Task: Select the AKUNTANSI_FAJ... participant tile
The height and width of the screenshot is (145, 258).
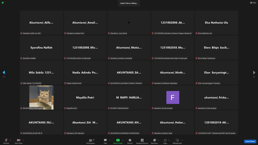Action: click(42, 122)
